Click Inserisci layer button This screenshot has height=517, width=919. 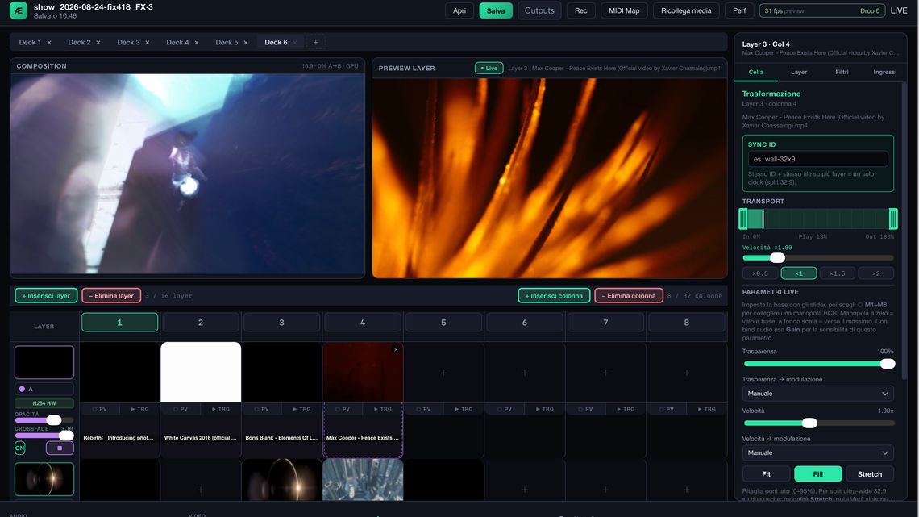click(46, 296)
